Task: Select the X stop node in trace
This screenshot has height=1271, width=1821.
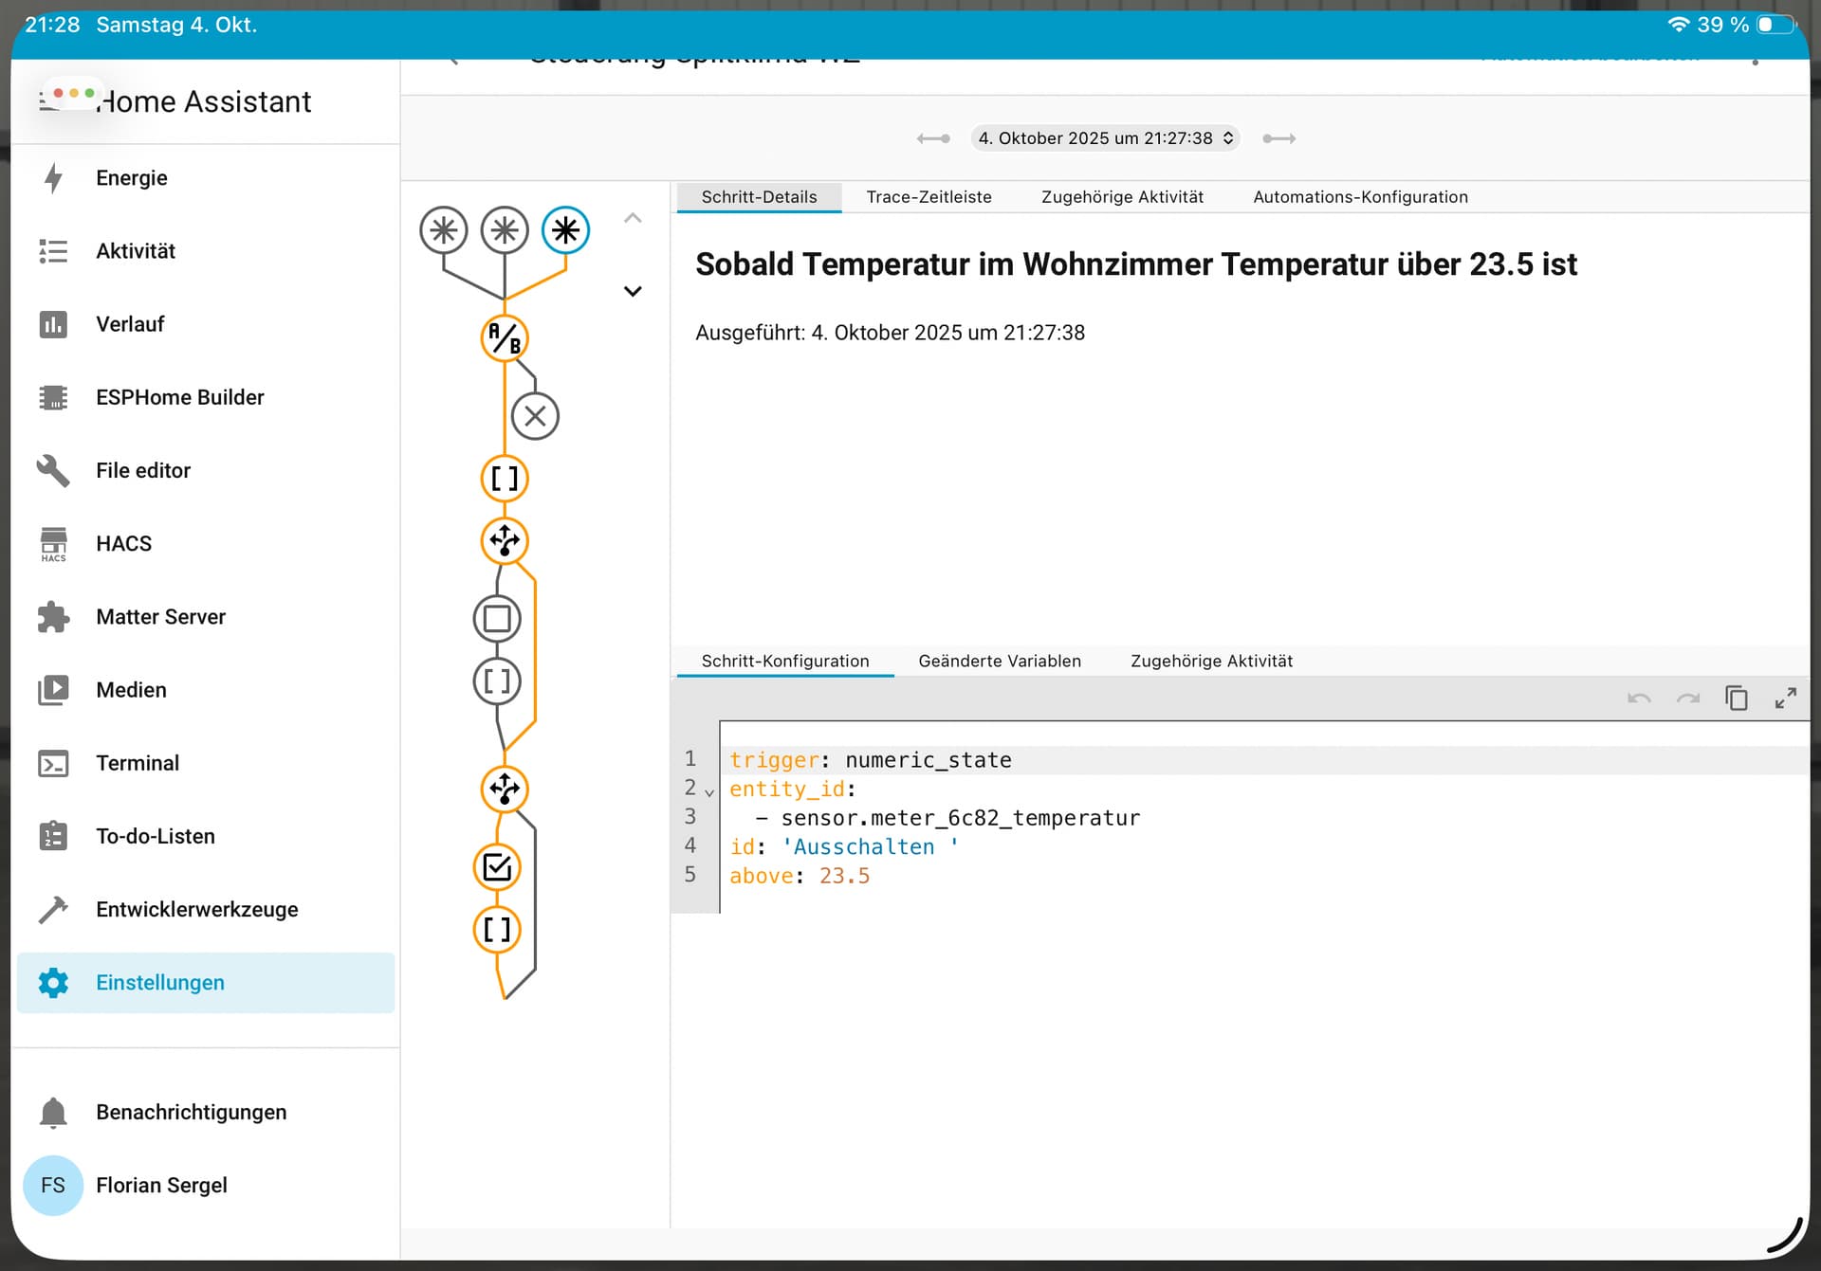Action: 535,416
